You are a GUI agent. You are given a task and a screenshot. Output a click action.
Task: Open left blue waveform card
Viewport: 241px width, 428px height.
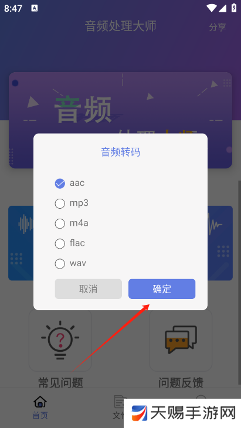coord(21,243)
